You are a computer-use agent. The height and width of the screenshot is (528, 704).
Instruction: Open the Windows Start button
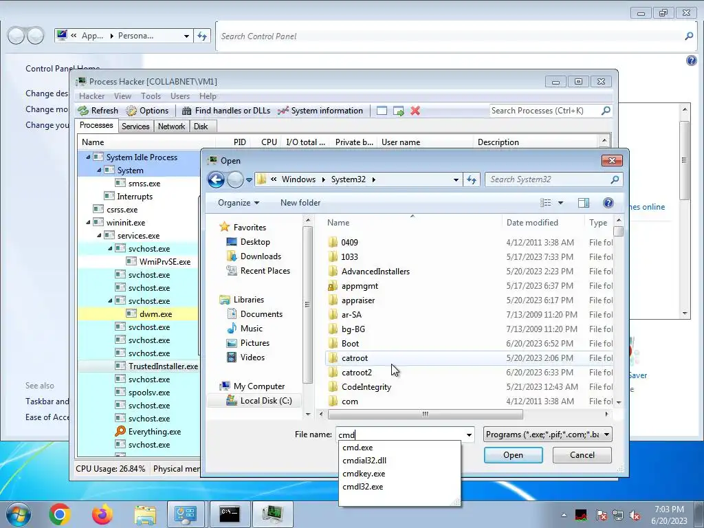point(19,514)
